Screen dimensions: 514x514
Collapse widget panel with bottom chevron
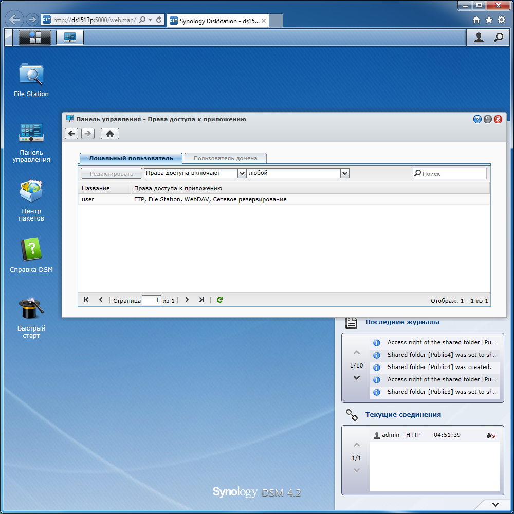point(495,505)
